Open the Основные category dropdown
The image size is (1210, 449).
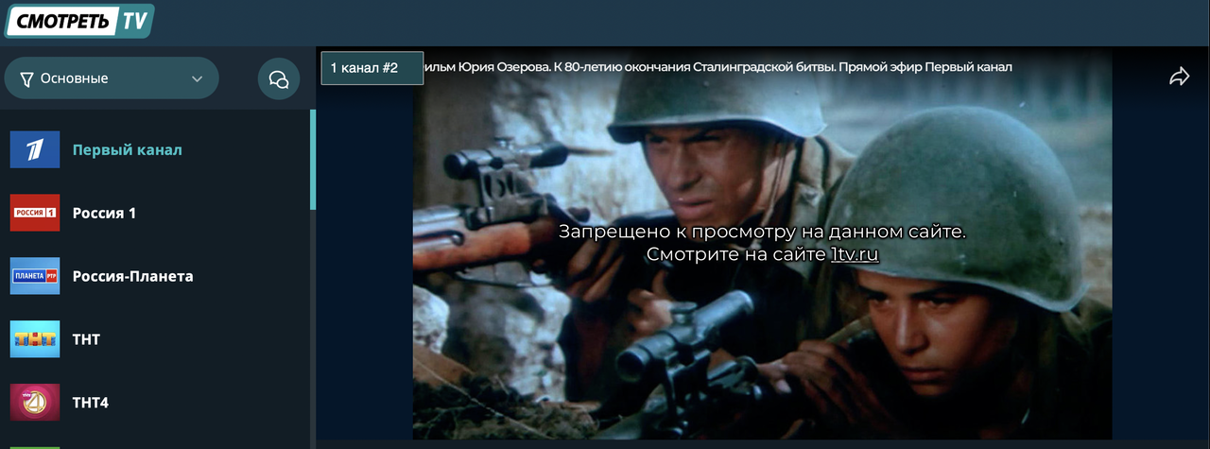(x=112, y=78)
